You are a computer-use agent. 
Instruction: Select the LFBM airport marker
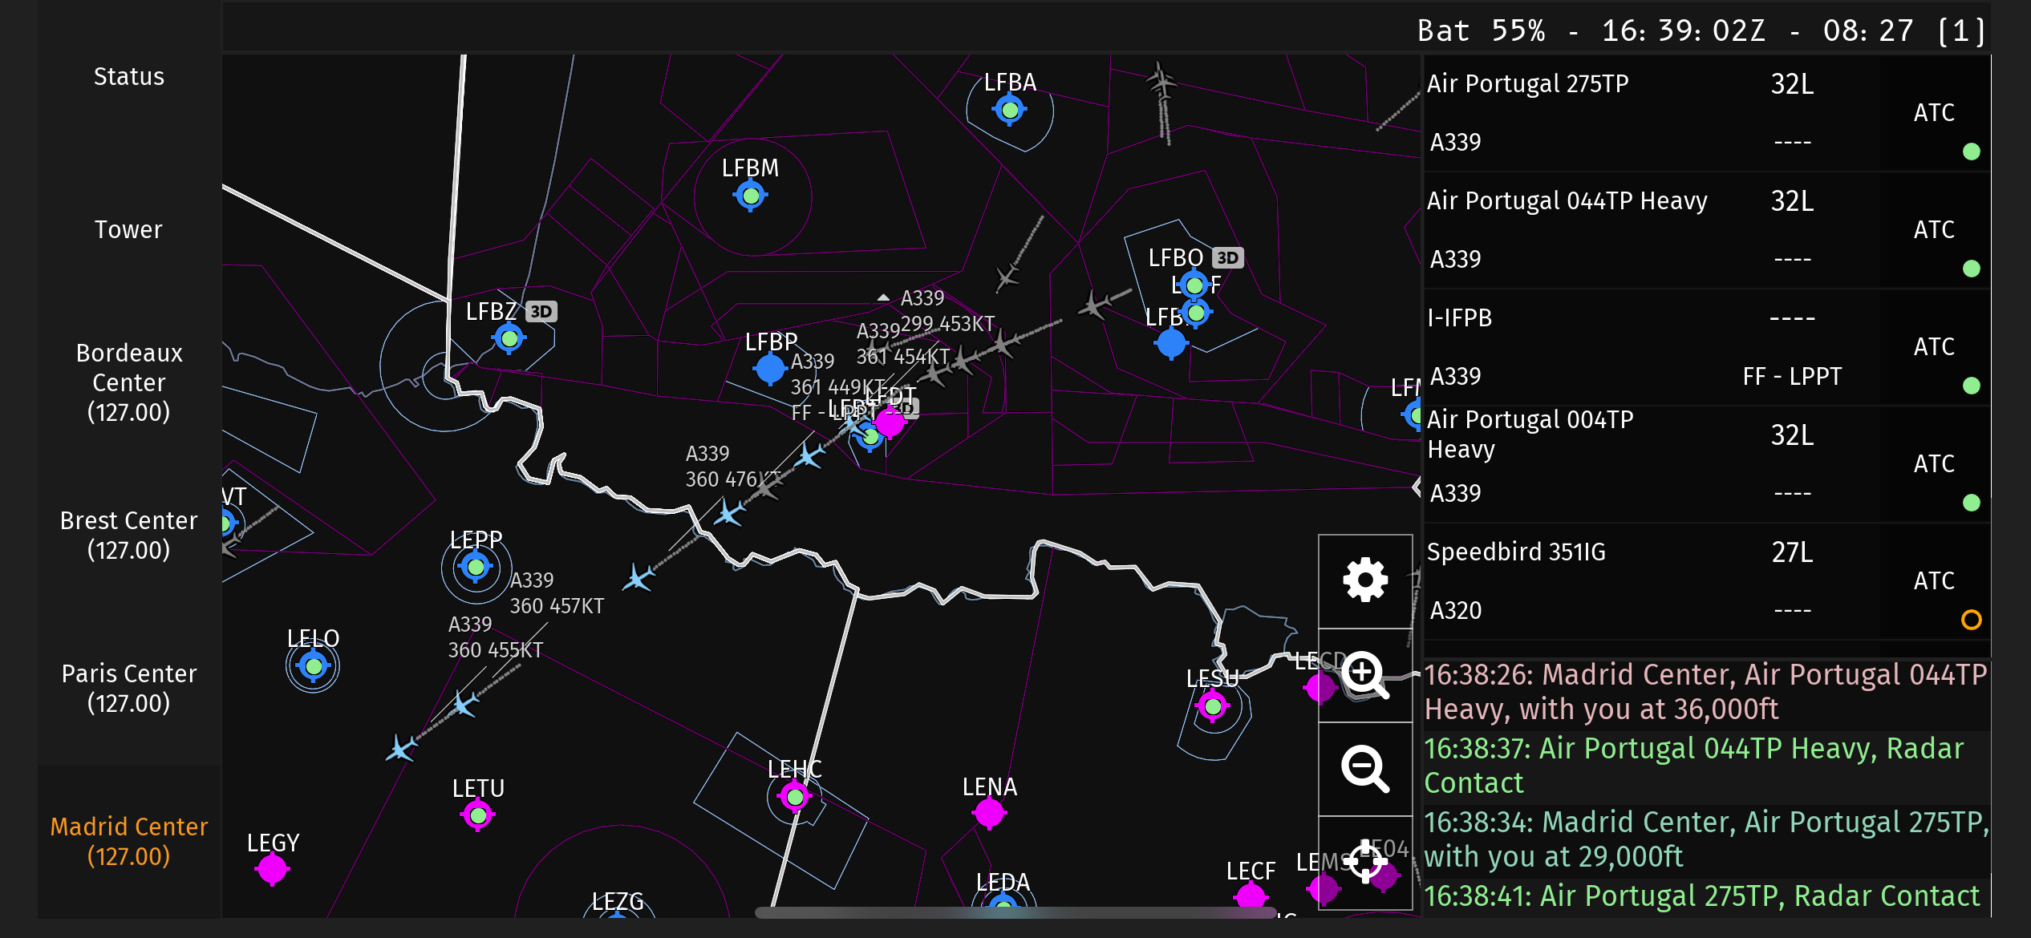tap(751, 196)
